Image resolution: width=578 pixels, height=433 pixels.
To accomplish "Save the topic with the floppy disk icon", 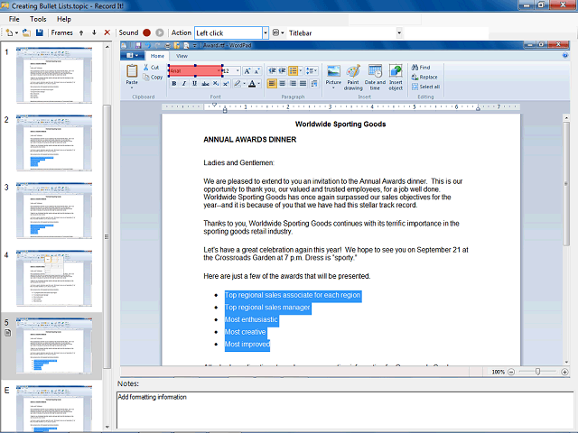I will [x=40, y=32].
